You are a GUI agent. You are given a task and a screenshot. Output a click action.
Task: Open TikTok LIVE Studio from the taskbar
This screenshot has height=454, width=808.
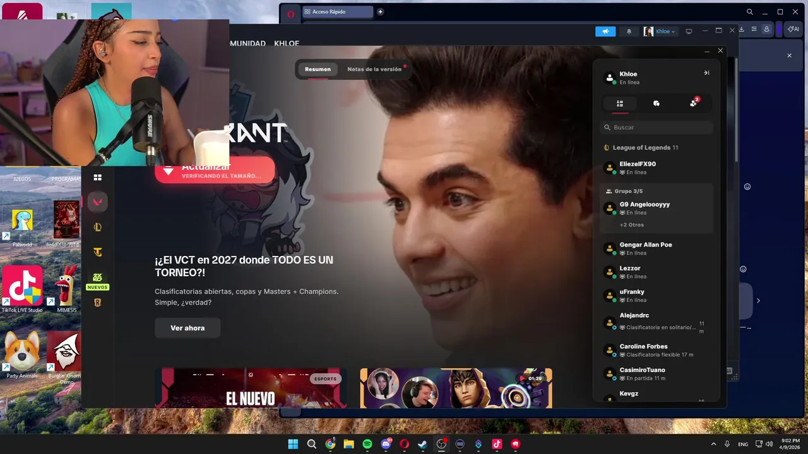497,444
